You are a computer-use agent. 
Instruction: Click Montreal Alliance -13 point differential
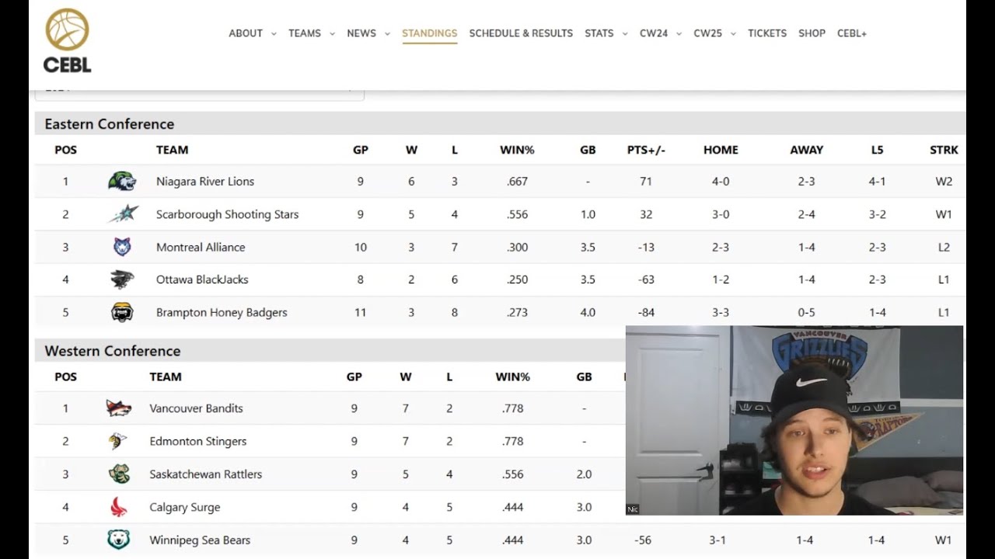point(646,247)
